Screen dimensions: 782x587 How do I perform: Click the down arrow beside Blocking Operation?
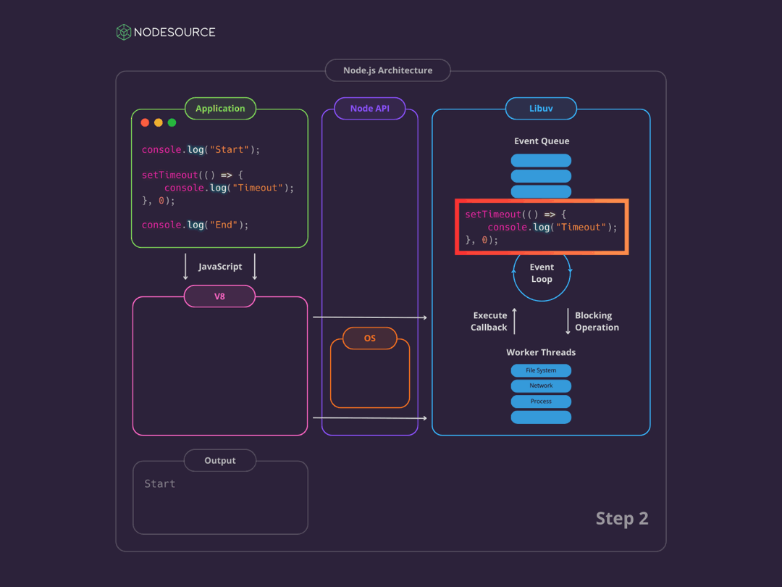(568, 321)
